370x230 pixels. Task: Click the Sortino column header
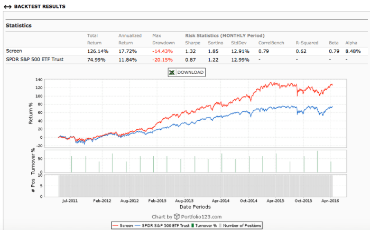click(x=216, y=43)
